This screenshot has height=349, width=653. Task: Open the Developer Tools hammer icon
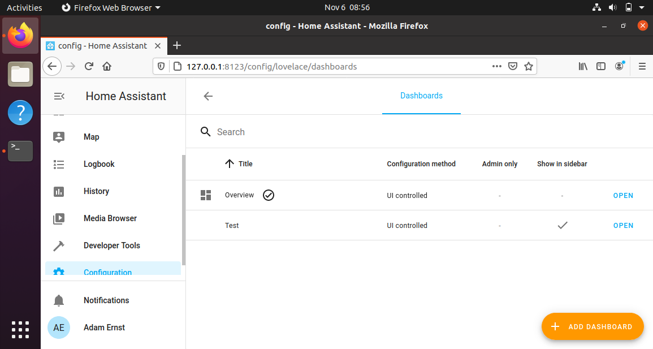click(59, 245)
